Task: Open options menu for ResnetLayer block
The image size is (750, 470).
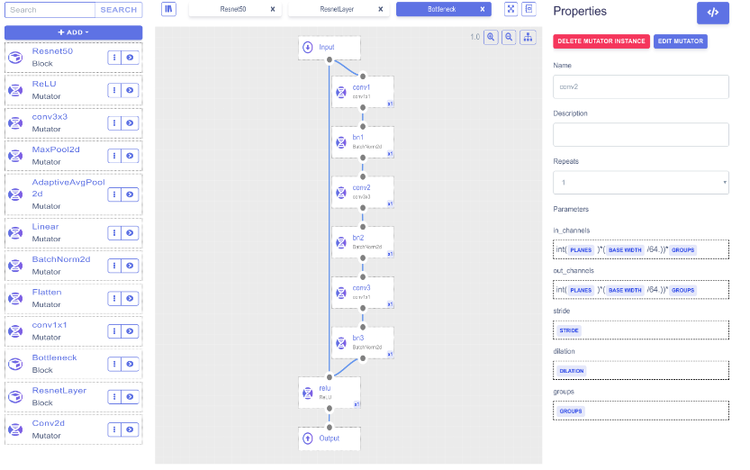Action: tap(114, 397)
